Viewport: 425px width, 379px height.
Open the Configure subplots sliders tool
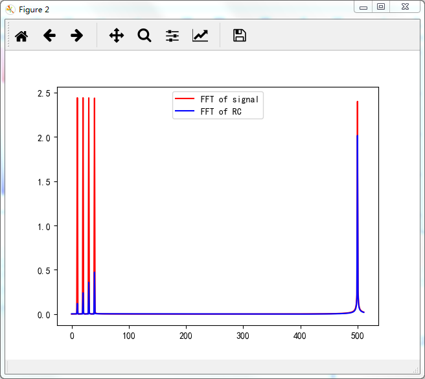pyautogui.click(x=172, y=36)
